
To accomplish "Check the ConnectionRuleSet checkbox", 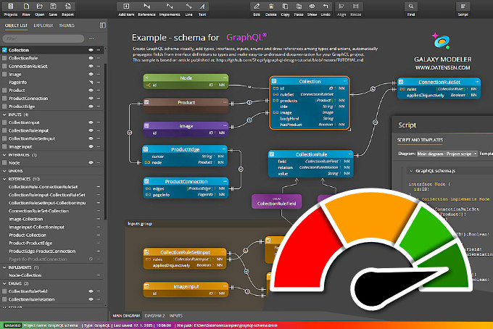I will (4, 66).
